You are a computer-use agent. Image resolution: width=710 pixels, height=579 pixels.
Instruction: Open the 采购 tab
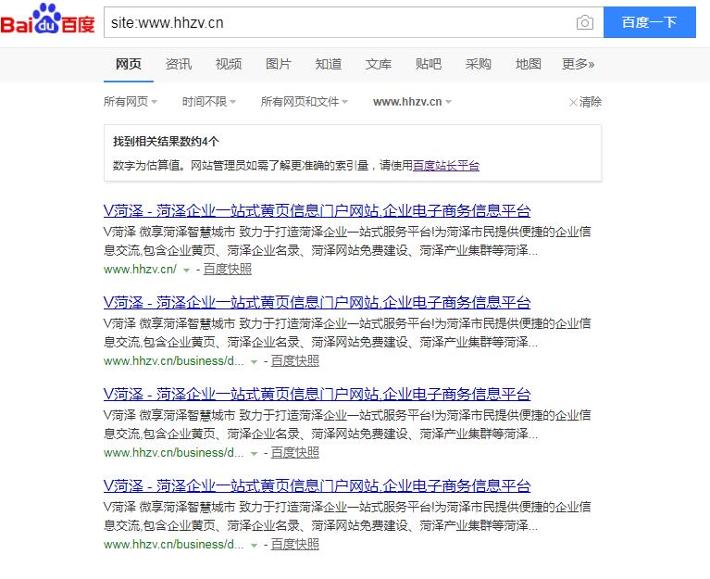(479, 64)
